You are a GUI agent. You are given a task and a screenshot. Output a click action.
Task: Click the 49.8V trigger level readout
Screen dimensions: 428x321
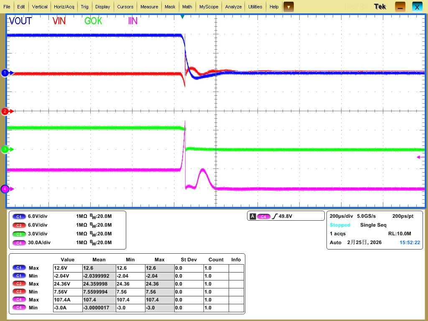(285, 216)
